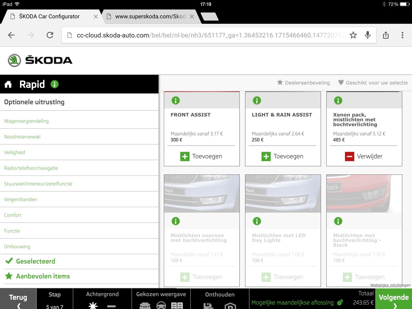This screenshot has height=309, width=412.
Task: Remove Xenon pack with Verwijder
Action: click(364, 156)
